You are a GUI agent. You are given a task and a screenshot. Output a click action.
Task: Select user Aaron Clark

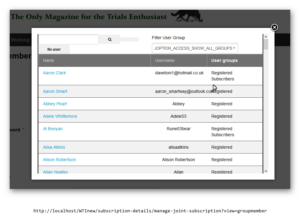[54, 73]
